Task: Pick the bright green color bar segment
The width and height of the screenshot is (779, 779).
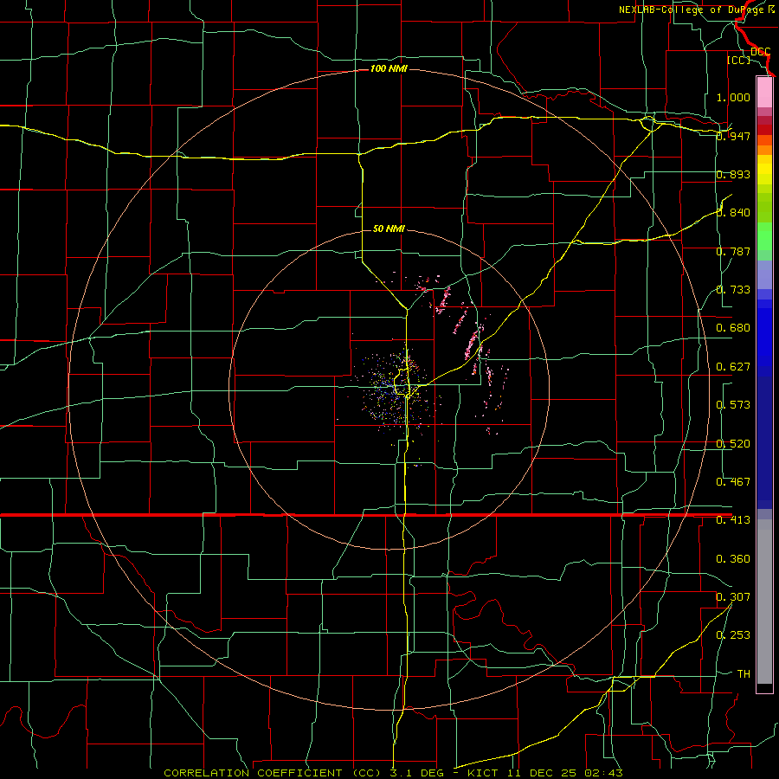Action: point(764,236)
